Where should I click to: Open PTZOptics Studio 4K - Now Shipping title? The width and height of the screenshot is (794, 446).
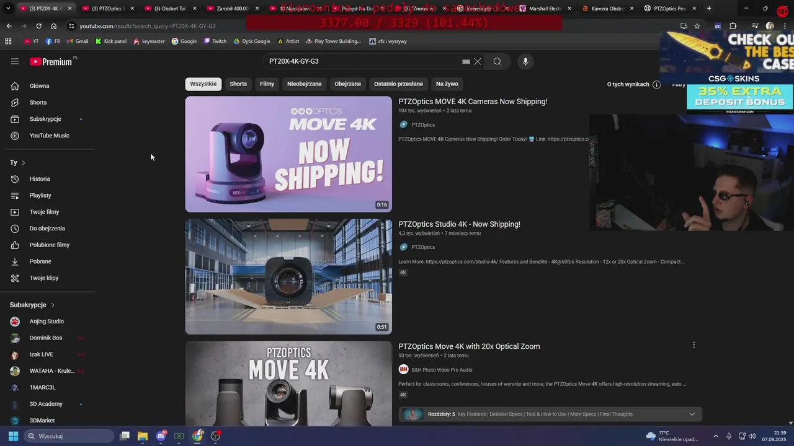[x=459, y=224]
